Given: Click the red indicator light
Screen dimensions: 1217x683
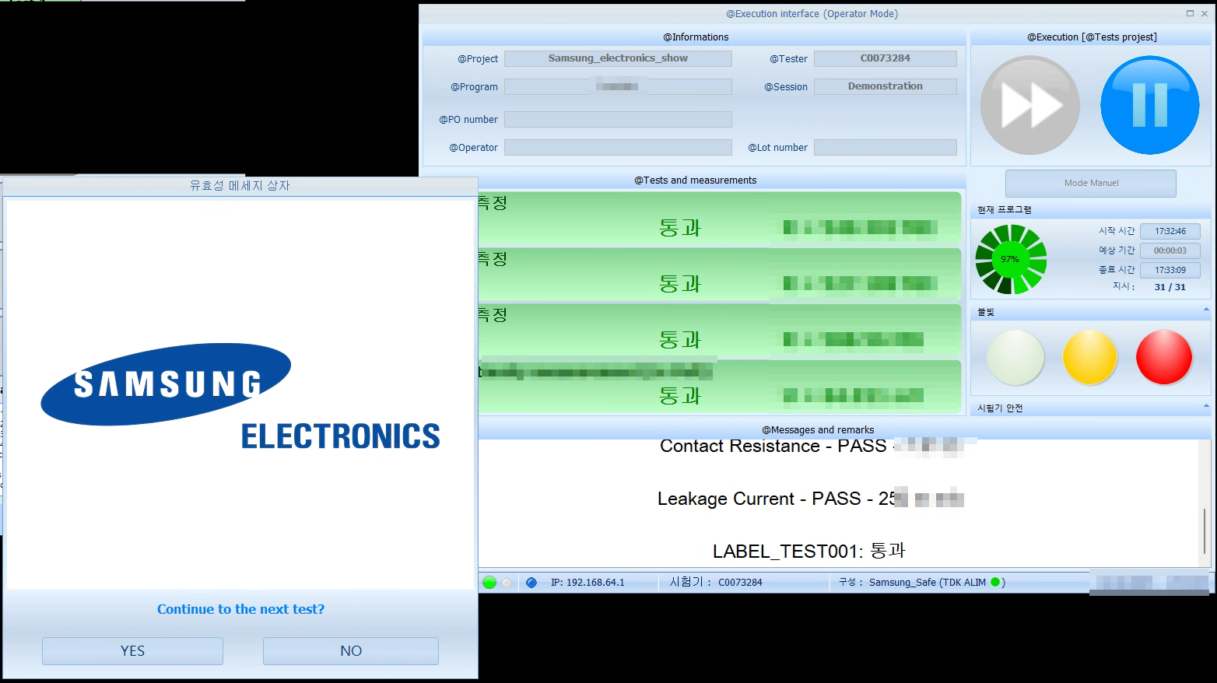Looking at the screenshot, I should 1163,357.
